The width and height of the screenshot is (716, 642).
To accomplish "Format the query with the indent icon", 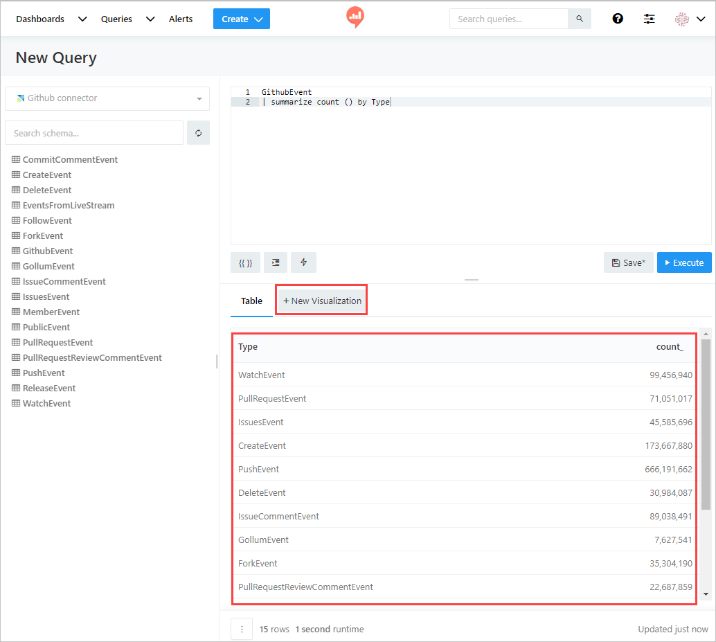I will 276,262.
